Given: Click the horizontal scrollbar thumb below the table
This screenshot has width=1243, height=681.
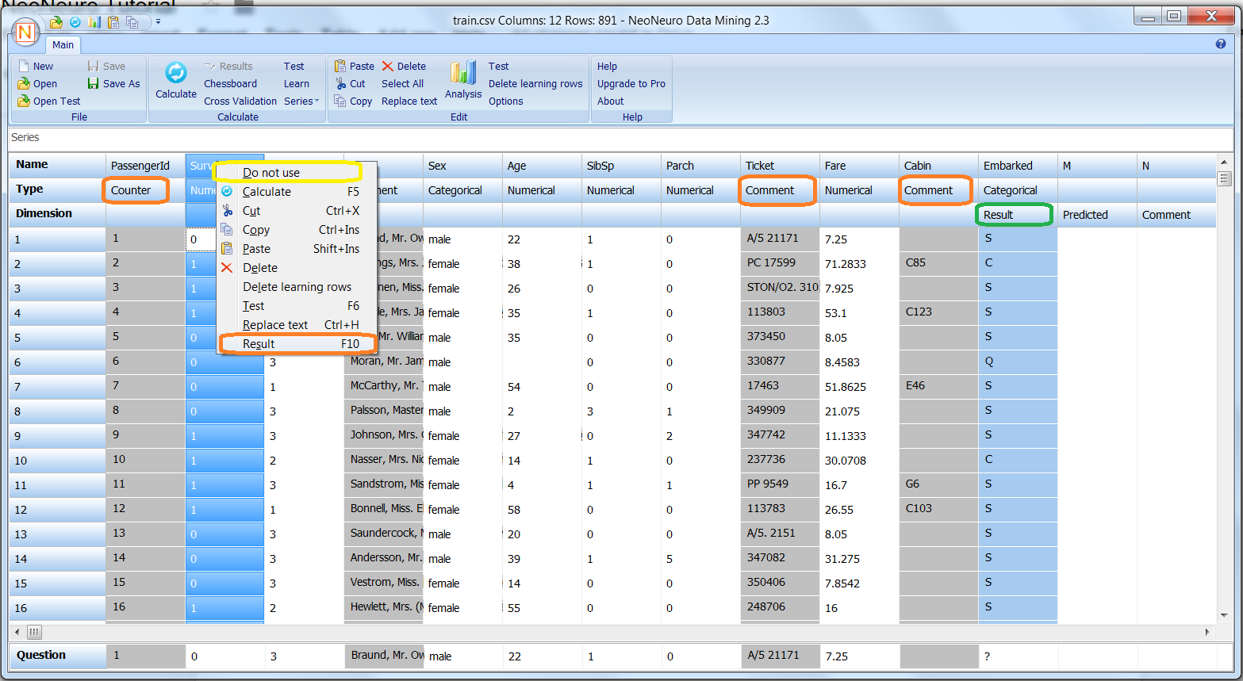Looking at the screenshot, I should click(x=34, y=633).
